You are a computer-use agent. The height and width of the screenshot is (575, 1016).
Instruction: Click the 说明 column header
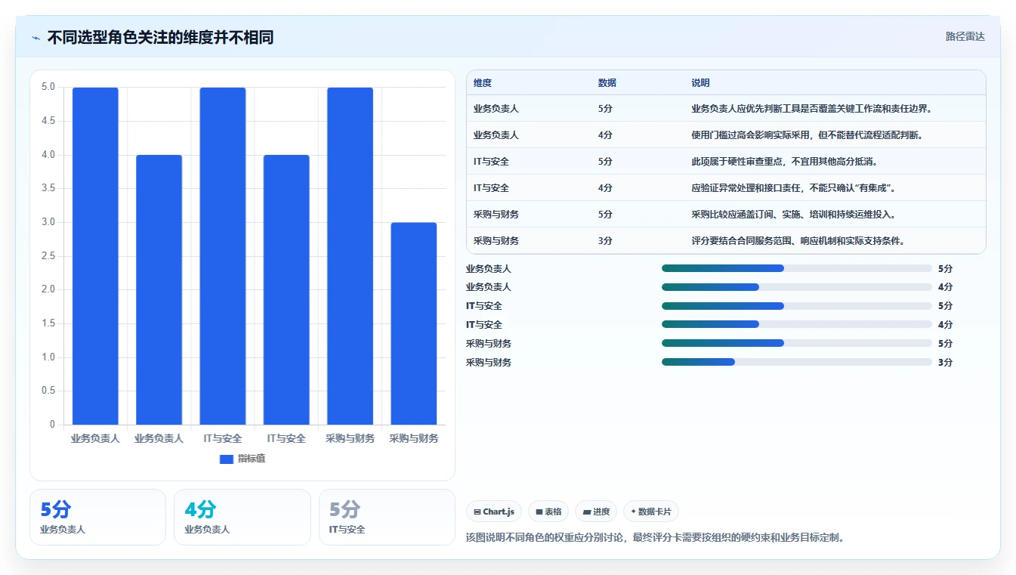pyautogui.click(x=700, y=83)
